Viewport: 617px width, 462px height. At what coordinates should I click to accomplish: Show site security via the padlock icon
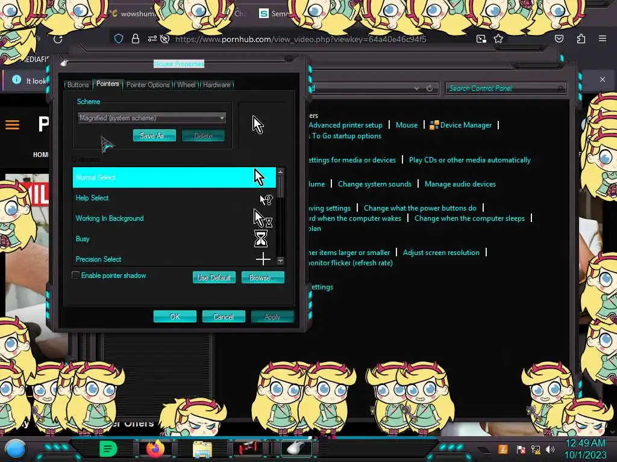136,38
